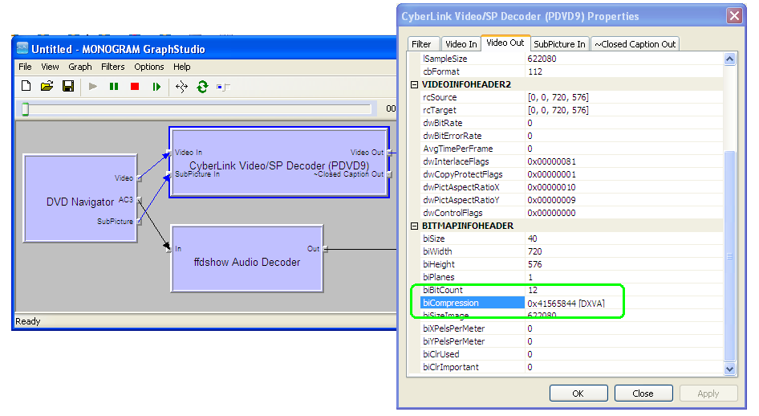This screenshot has height=416, width=759.
Task: Pause the graph with green pause icon
Action: [x=114, y=87]
